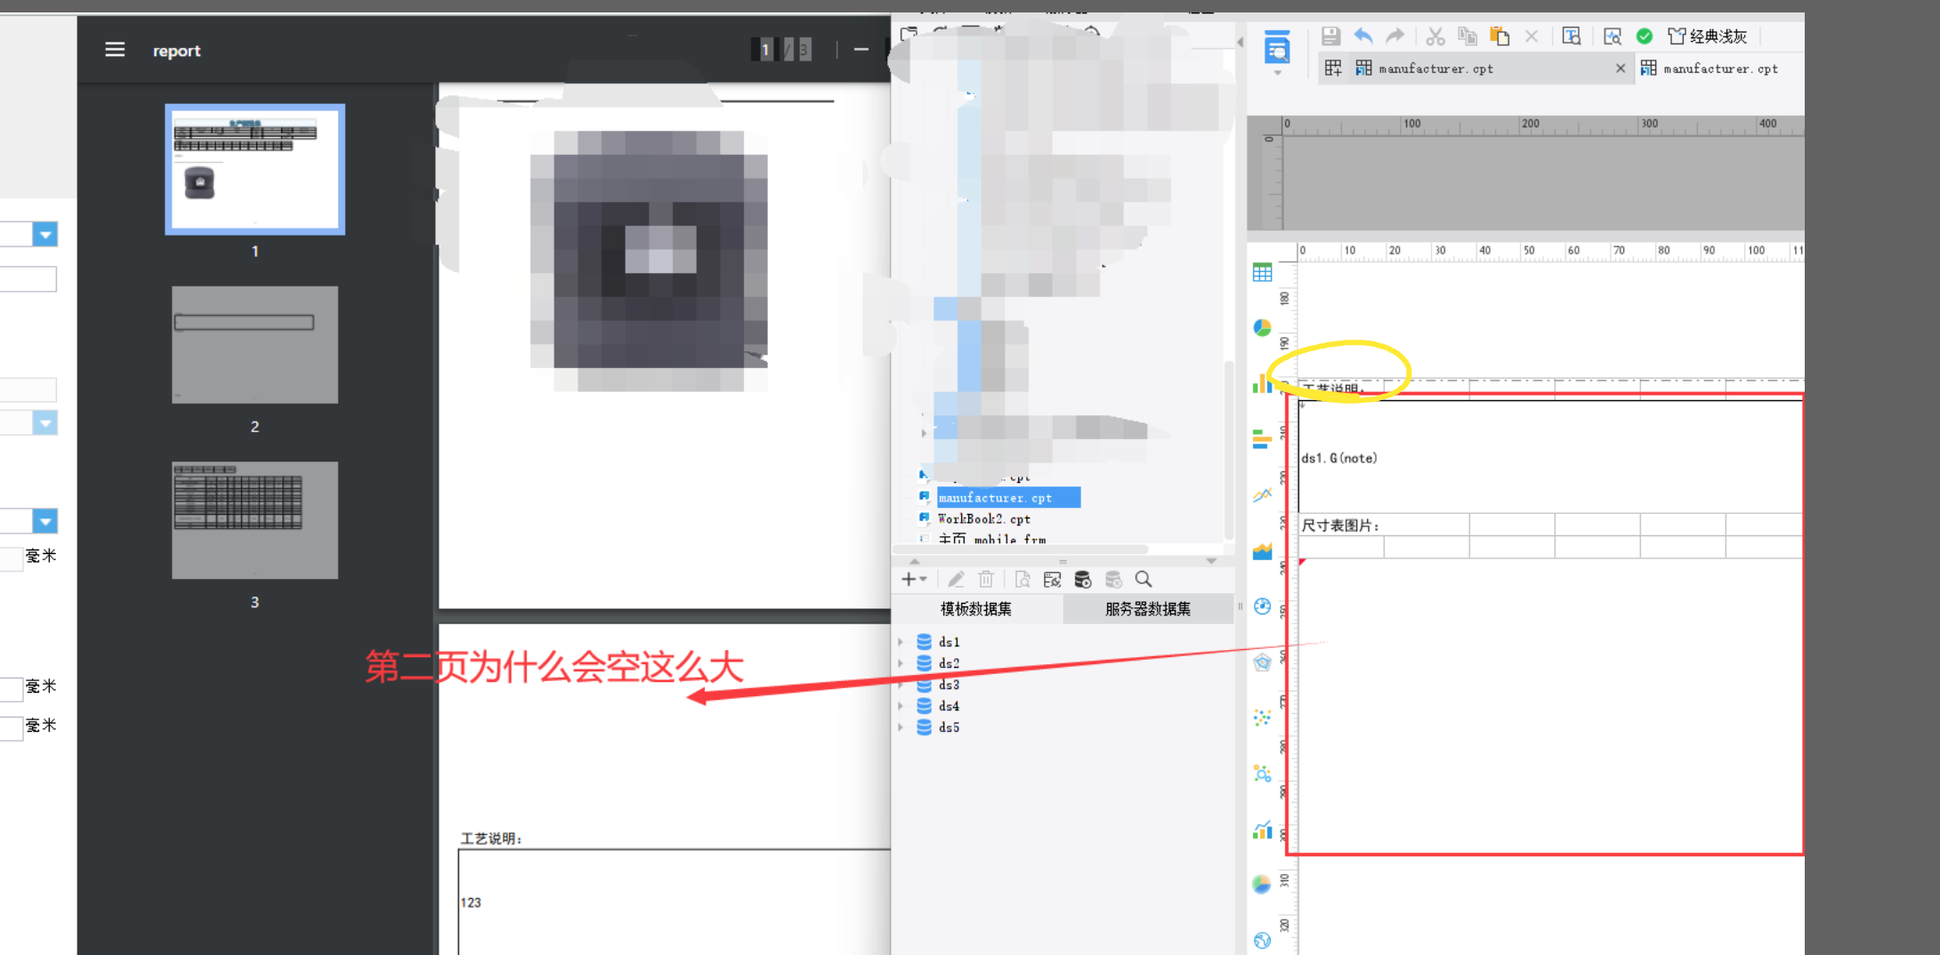Click the green checkmark status icon

1645,36
